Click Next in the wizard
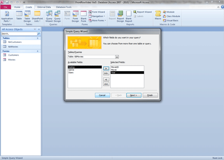This screenshot has height=160, width=224. [134, 95]
